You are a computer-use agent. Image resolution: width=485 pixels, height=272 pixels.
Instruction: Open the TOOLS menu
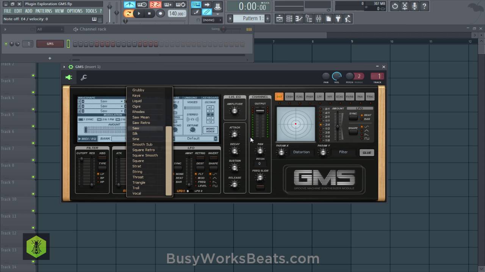coord(91,11)
